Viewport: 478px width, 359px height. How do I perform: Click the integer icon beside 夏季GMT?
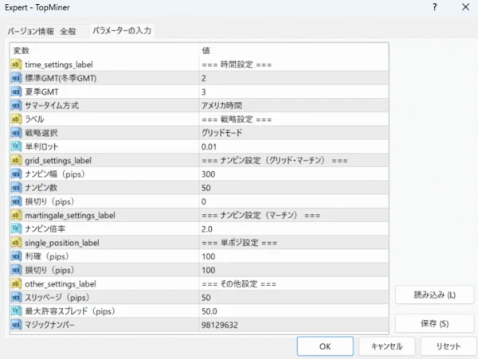point(16,92)
